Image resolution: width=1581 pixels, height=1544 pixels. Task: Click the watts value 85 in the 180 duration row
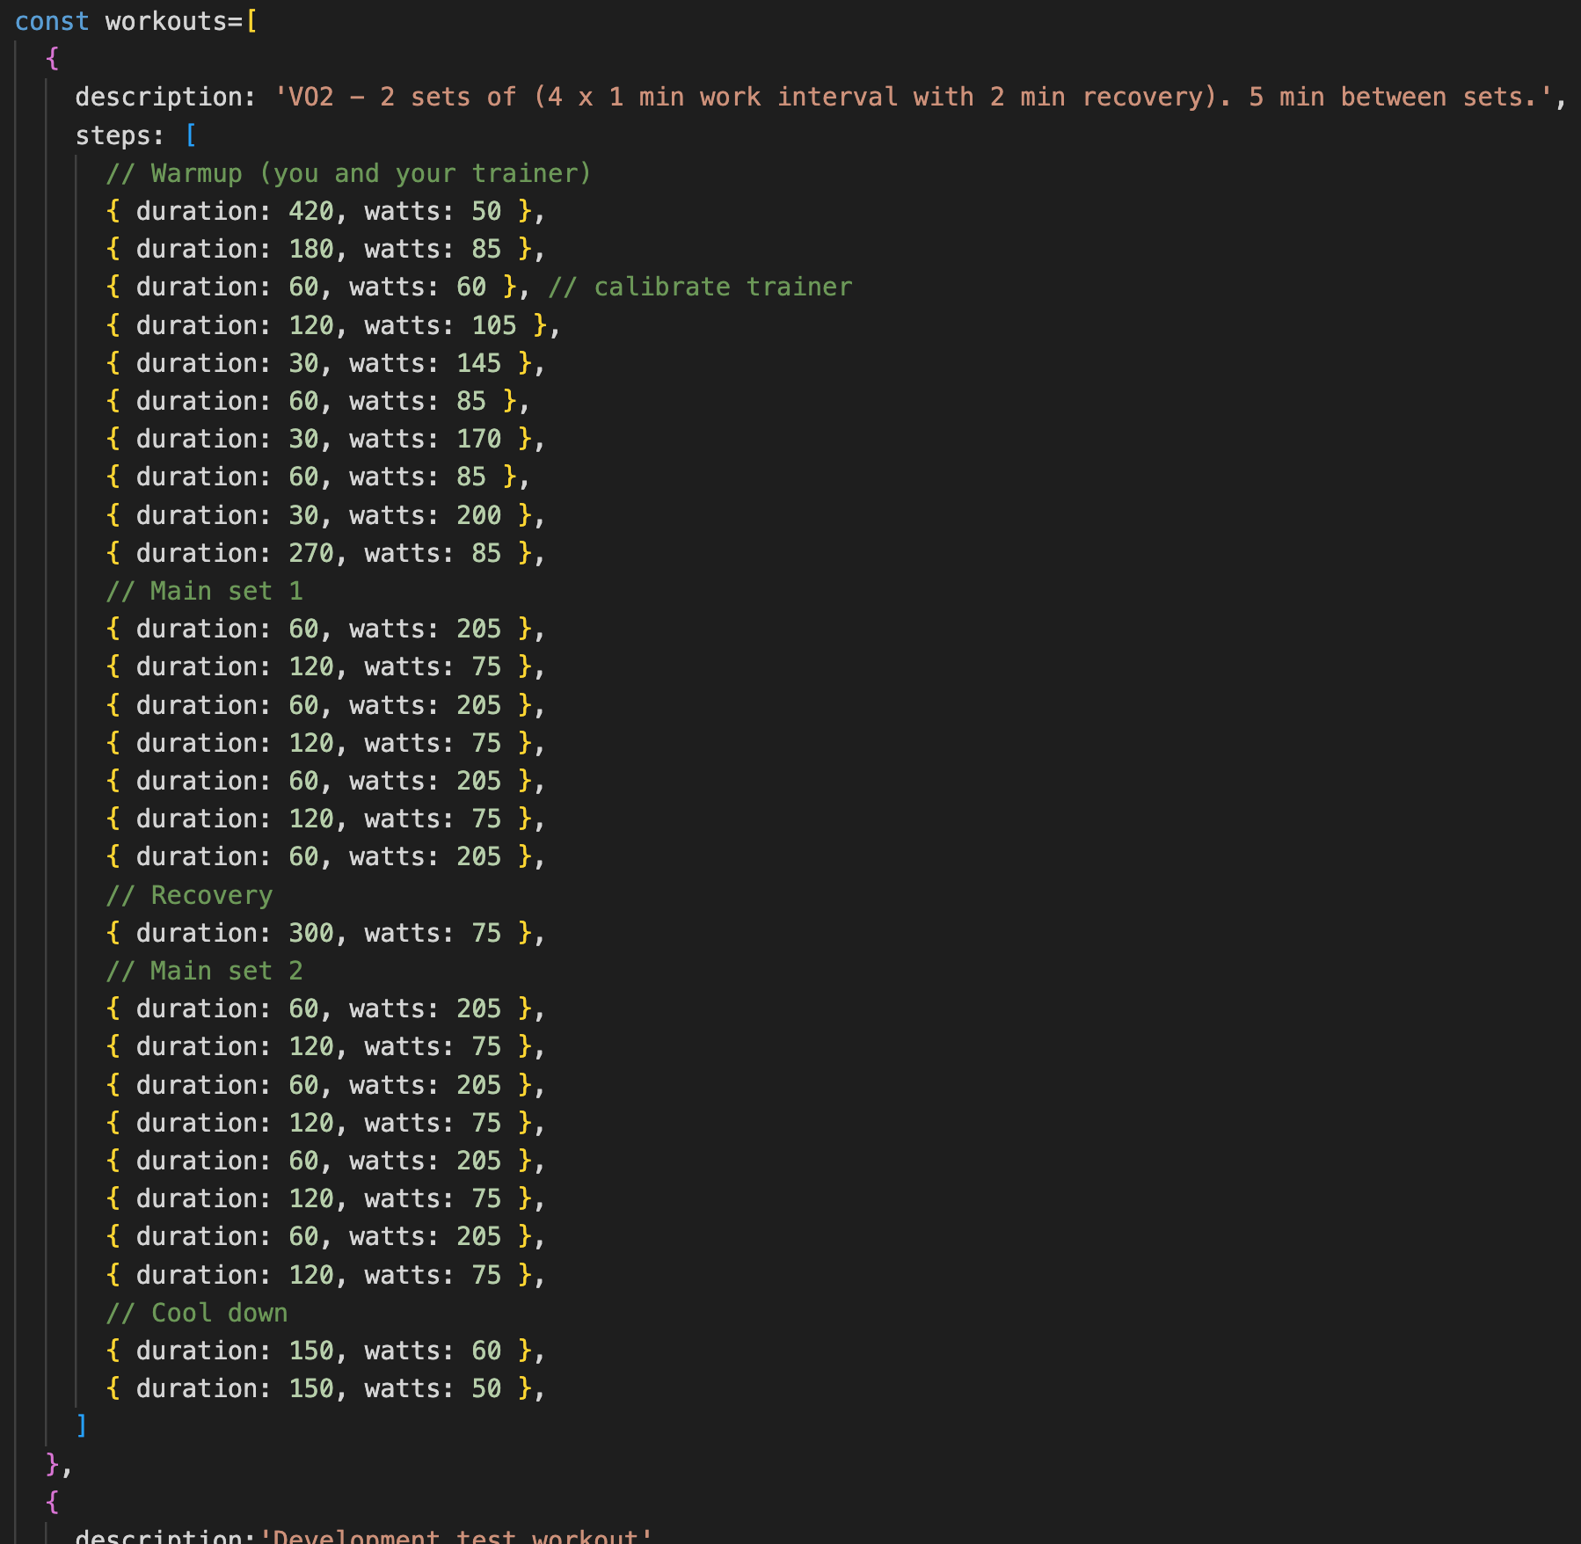[x=486, y=249]
